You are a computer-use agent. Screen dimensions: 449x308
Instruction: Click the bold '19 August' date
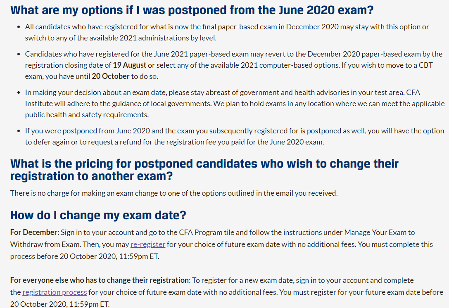pyautogui.click(x=129, y=65)
